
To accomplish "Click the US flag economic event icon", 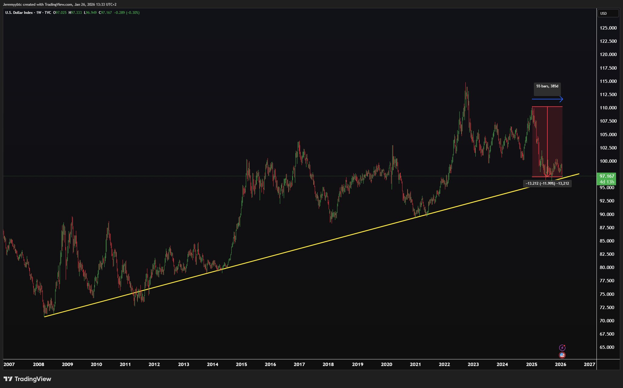I will (562, 355).
